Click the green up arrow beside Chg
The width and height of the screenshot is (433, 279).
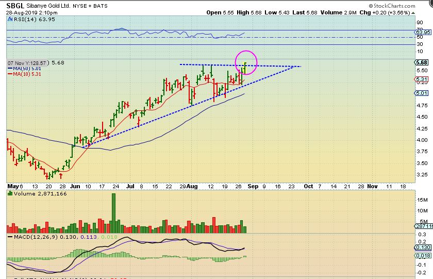coord(413,13)
